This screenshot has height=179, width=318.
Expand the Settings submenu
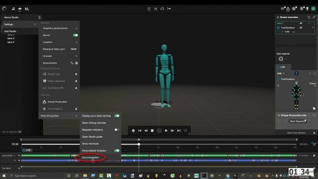tap(20, 24)
